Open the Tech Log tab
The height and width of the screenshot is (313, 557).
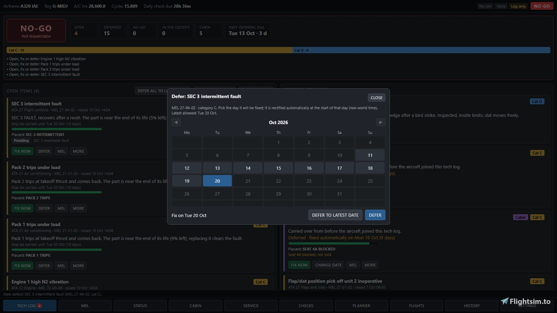click(x=30, y=306)
